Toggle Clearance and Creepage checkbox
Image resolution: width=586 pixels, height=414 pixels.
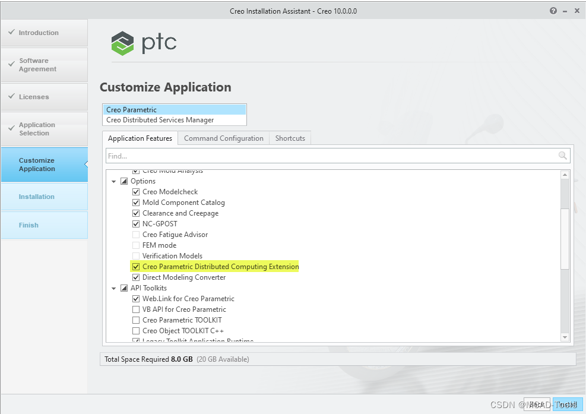136,213
